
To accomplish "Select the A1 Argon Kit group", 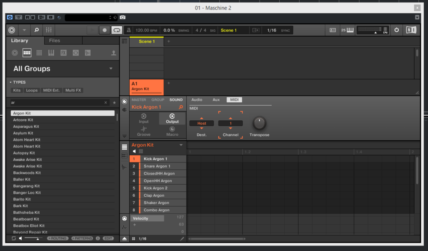I will tap(147, 87).
